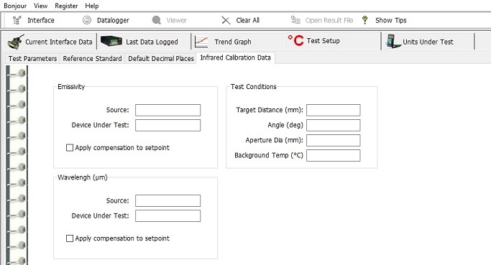This screenshot has width=491, height=265.
Task: Click the Trend Graph chart icon
Action: pos(201,42)
